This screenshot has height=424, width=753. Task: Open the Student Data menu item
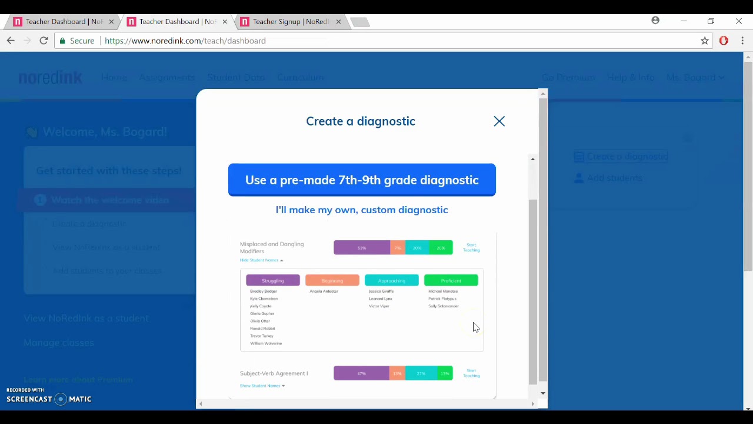pyautogui.click(x=236, y=77)
